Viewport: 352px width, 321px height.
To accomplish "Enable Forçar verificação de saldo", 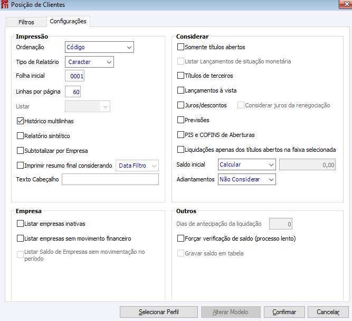I will pyautogui.click(x=181, y=239).
